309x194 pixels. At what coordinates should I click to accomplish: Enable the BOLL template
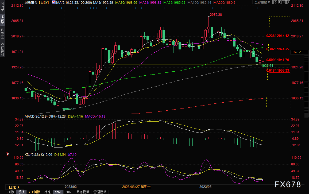click(69, 192)
